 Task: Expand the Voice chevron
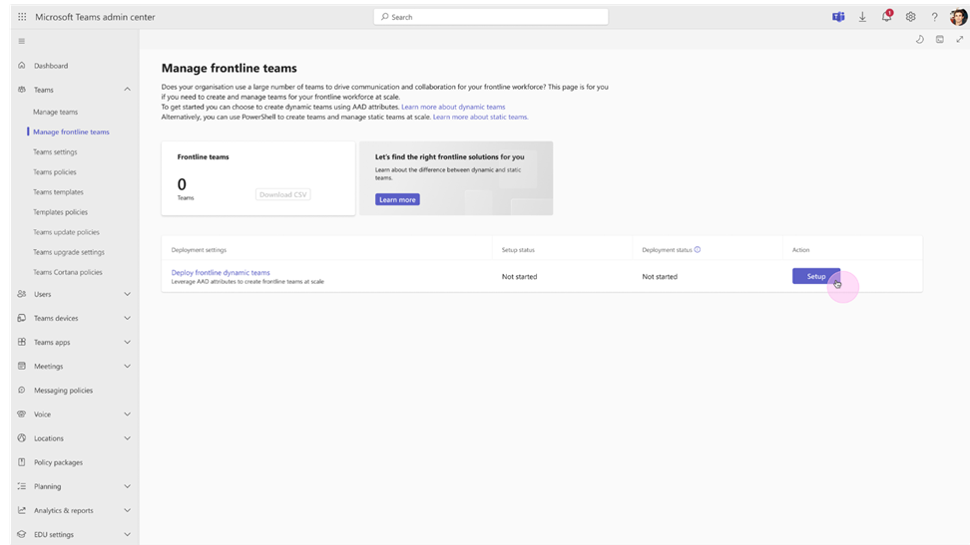coord(127,414)
